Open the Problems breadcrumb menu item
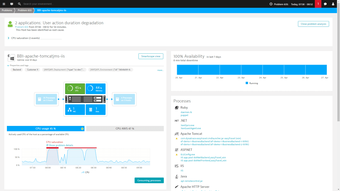The image size is (340, 191). pyautogui.click(x=6, y=10)
